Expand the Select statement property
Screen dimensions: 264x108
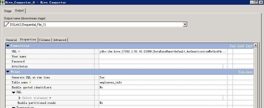click(20, 98)
